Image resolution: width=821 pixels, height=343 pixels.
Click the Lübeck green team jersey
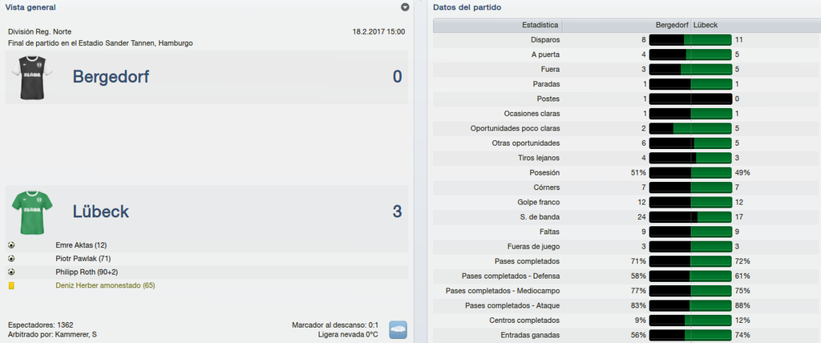pyautogui.click(x=32, y=212)
